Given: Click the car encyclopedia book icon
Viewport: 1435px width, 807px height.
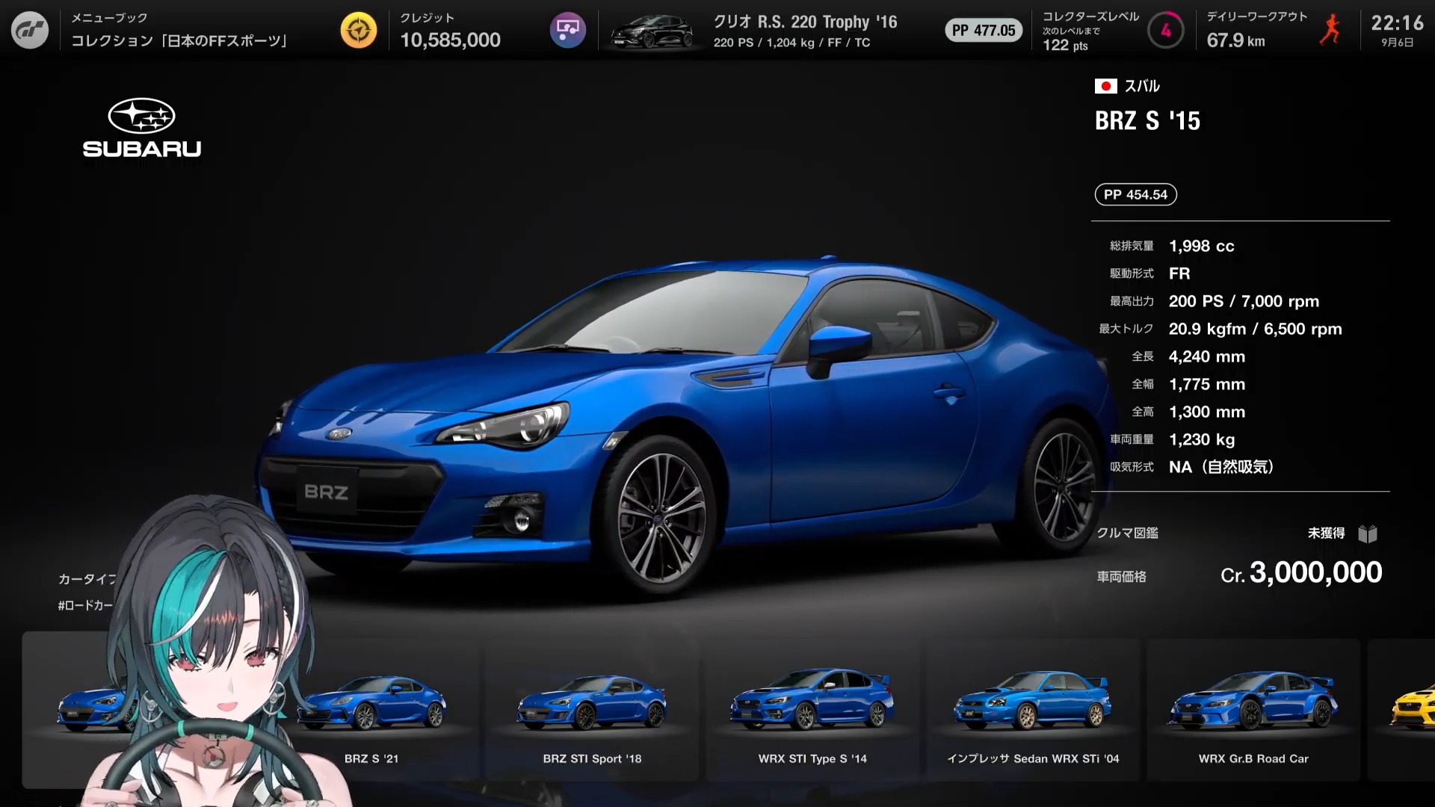Looking at the screenshot, I should 1368,534.
